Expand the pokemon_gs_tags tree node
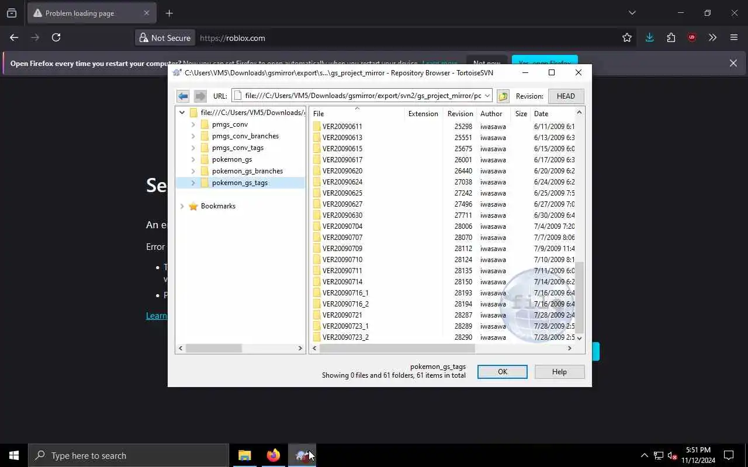The width and height of the screenshot is (748, 467). [x=193, y=183]
